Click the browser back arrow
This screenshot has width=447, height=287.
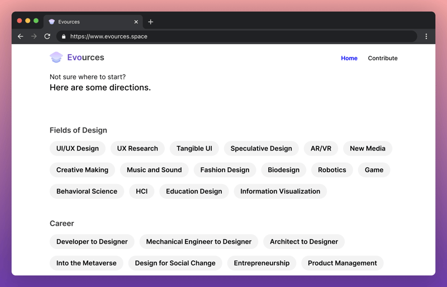tap(21, 36)
